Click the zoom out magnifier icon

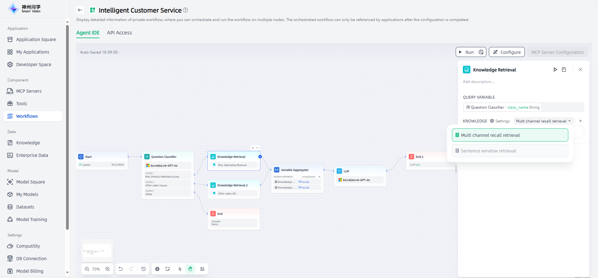coord(87,269)
